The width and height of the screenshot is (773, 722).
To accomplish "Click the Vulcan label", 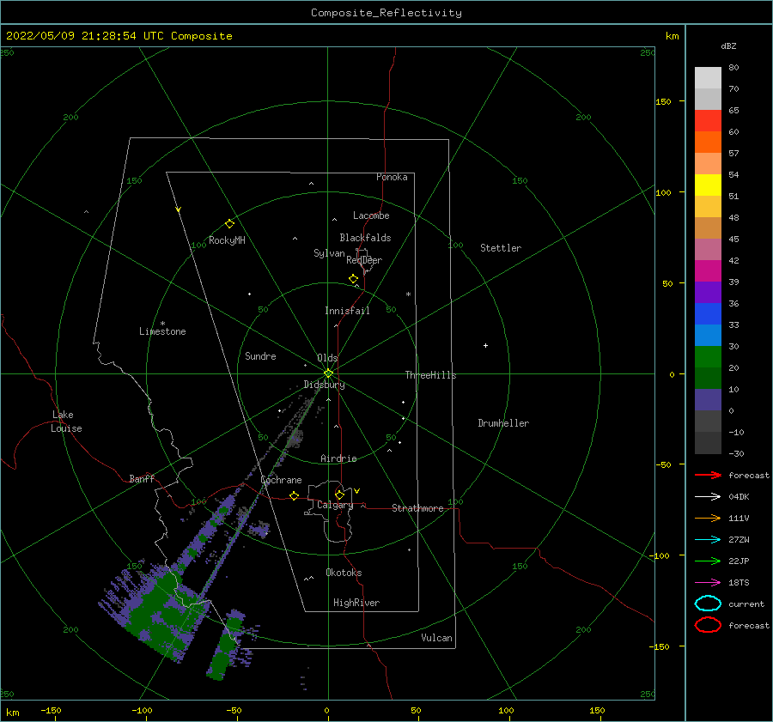I will click(x=437, y=638).
